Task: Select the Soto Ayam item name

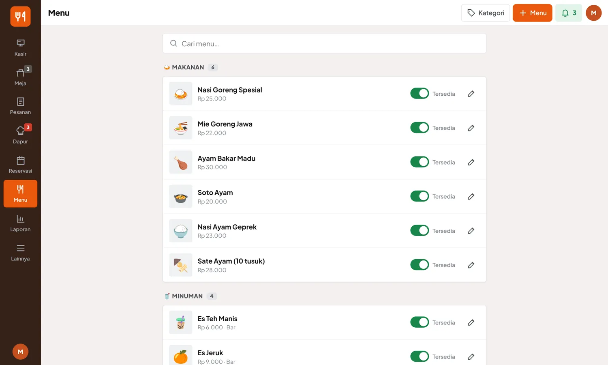Action: [215, 193]
